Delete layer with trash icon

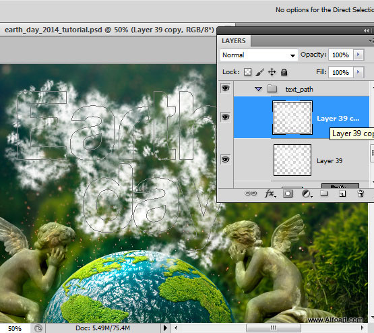[x=361, y=193]
